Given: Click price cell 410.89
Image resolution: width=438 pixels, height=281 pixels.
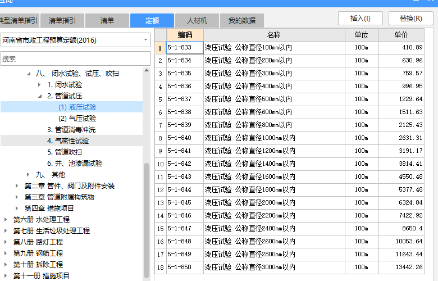Looking at the screenshot, I should pyautogui.click(x=401, y=48).
